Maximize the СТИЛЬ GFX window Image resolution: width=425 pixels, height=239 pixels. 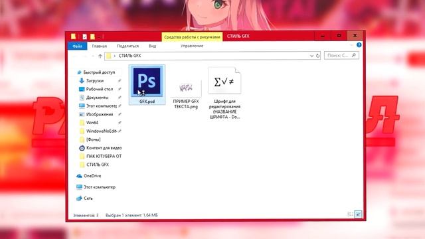point(339,36)
